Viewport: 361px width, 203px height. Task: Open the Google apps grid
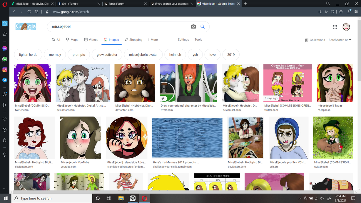click(335, 27)
